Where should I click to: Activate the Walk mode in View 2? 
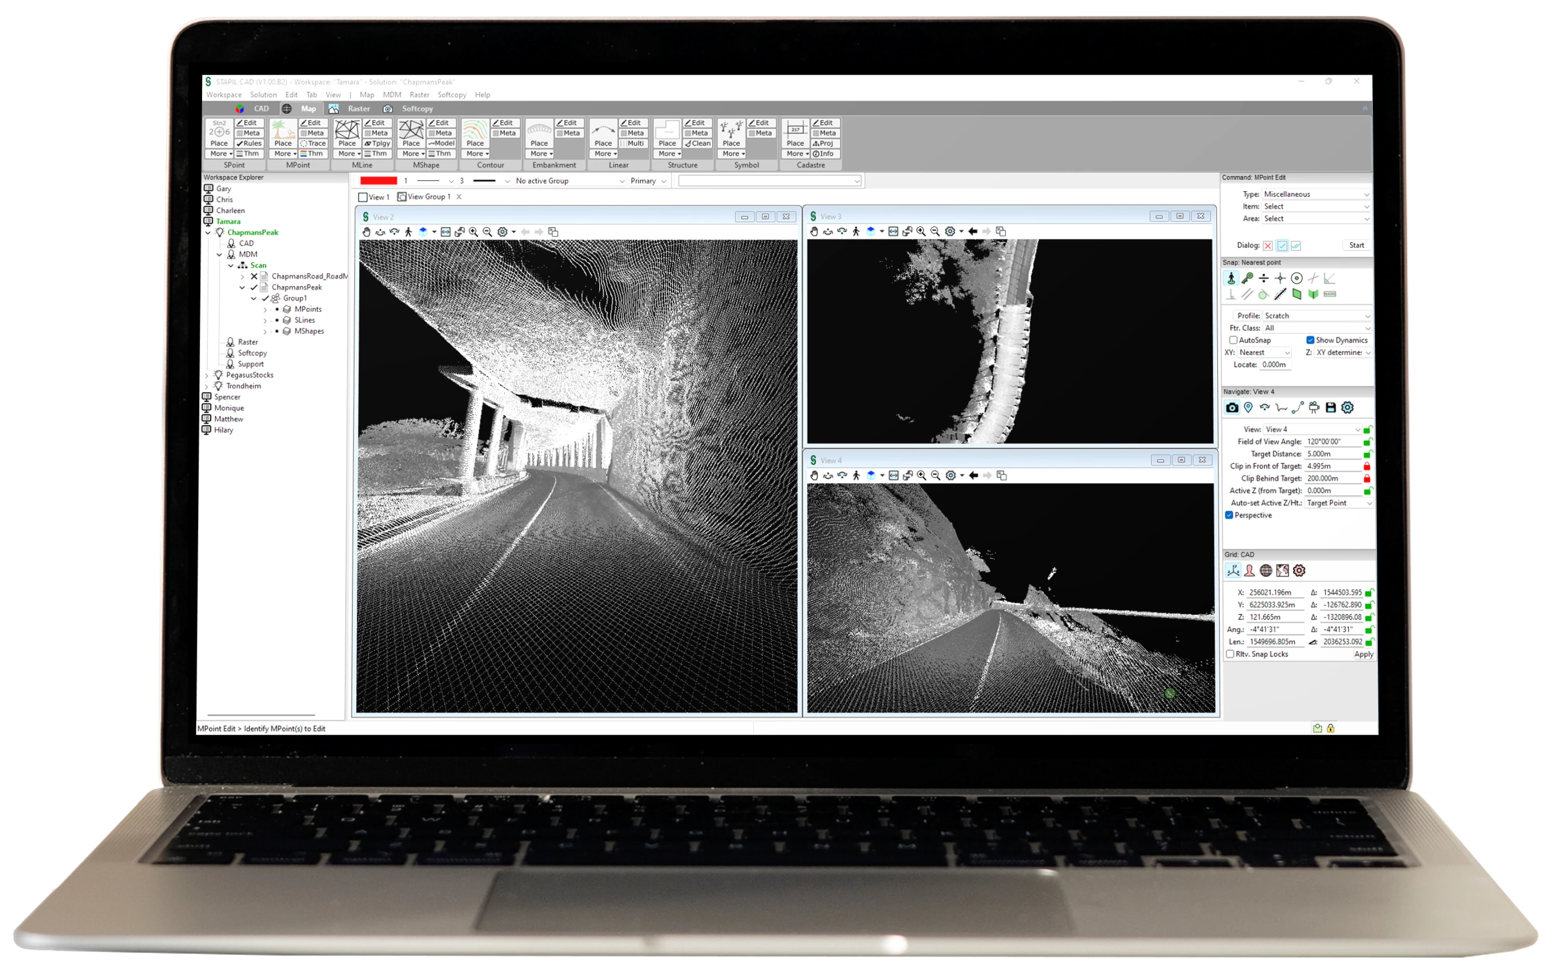pyautogui.click(x=409, y=231)
